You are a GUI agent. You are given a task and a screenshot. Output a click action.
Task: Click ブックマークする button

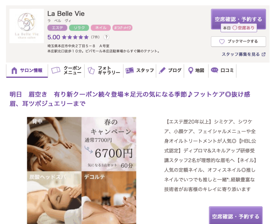(x=238, y=41)
